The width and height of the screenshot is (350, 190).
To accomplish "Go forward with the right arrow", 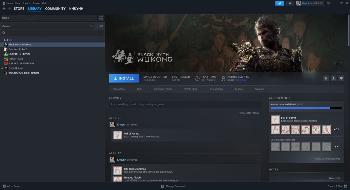I will point(10,9).
